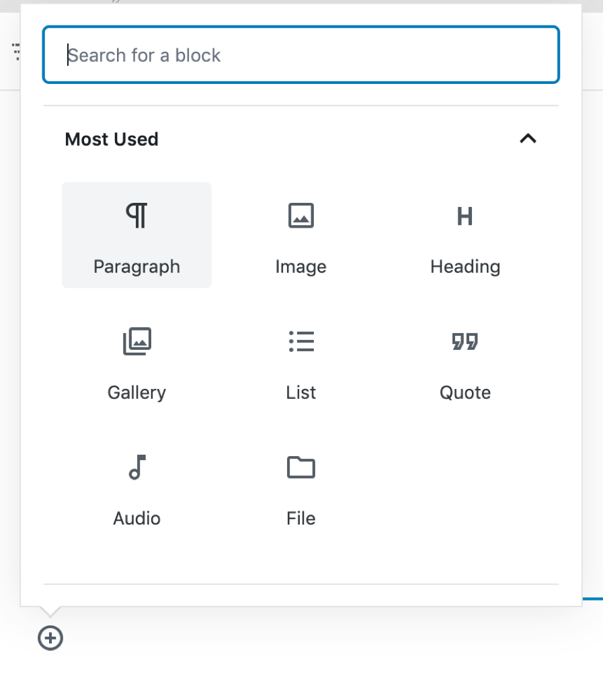This screenshot has width=603, height=673.
Task: Choose the Paragraph label
Action: (136, 267)
